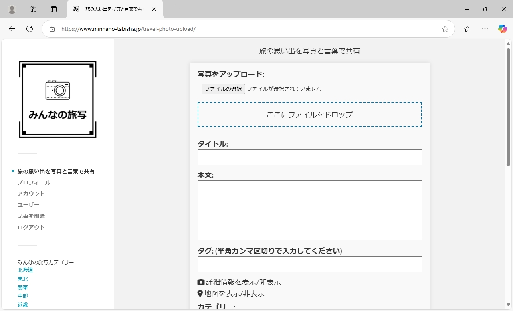View site information lock icon
513x311 pixels.
pos(52,29)
